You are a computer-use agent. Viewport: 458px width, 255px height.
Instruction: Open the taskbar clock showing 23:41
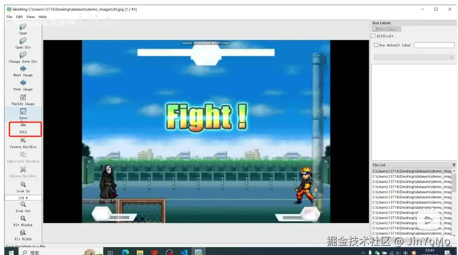(x=430, y=252)
